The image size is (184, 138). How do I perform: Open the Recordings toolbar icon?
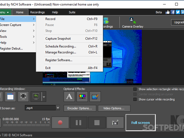107,23
